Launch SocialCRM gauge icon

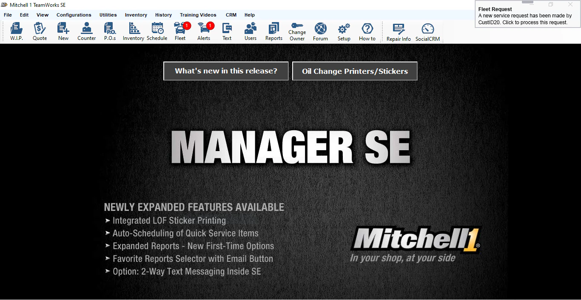coord(427,32)
